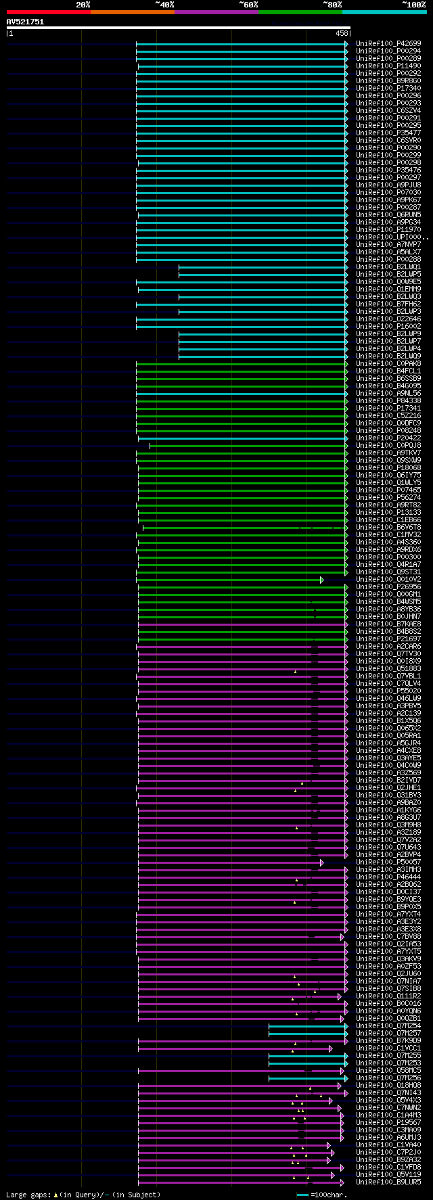
Task: Open hit UniRef100_Q18HQ8
Action: tap(388, 1086)
